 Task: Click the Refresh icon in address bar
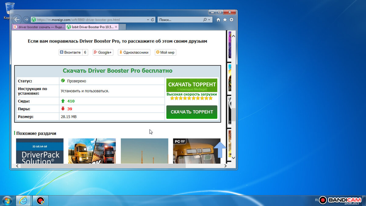coord(152,20)
